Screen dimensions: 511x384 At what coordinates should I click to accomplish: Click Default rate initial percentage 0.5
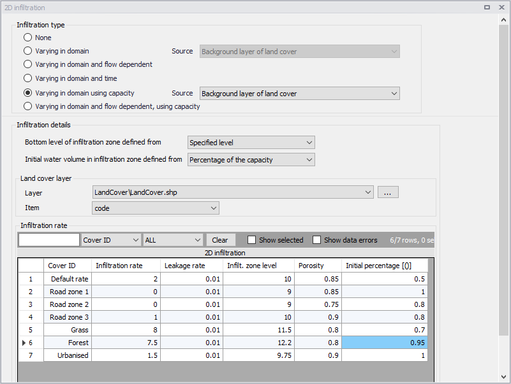[x=385, y=279]
